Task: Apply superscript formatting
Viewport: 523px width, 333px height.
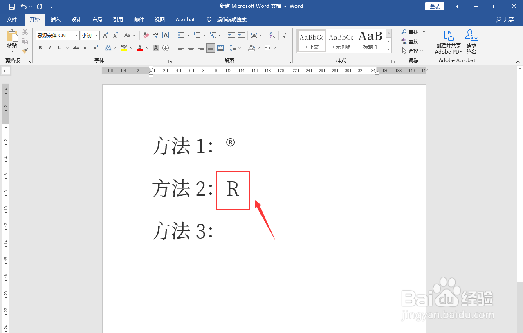Action: click(94, 48)
